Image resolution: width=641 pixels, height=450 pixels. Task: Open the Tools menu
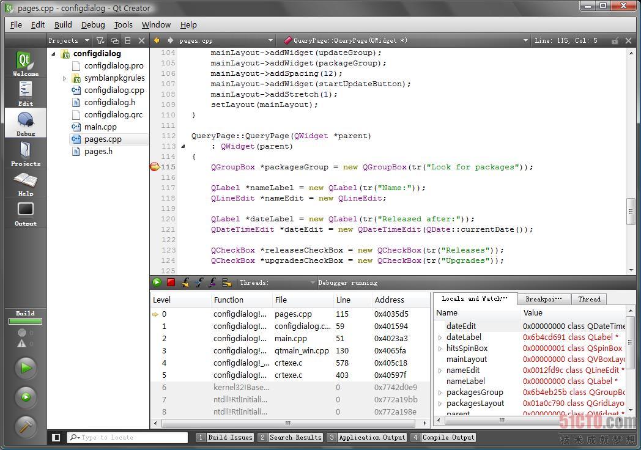coord(123,25)
